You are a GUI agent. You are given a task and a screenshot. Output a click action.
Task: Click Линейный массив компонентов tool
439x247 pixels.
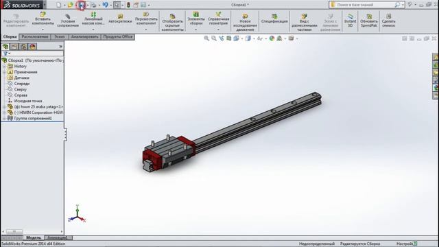93,19
